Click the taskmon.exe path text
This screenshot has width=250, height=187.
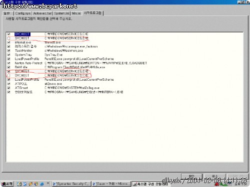point(64,51)
